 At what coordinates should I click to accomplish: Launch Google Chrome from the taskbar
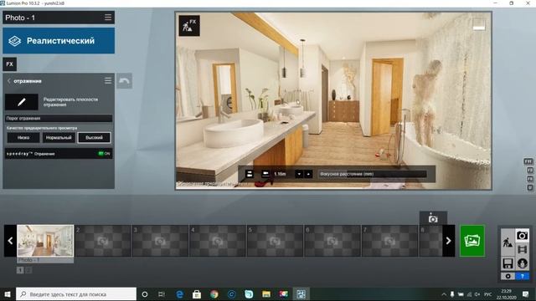tap(214, 294)
